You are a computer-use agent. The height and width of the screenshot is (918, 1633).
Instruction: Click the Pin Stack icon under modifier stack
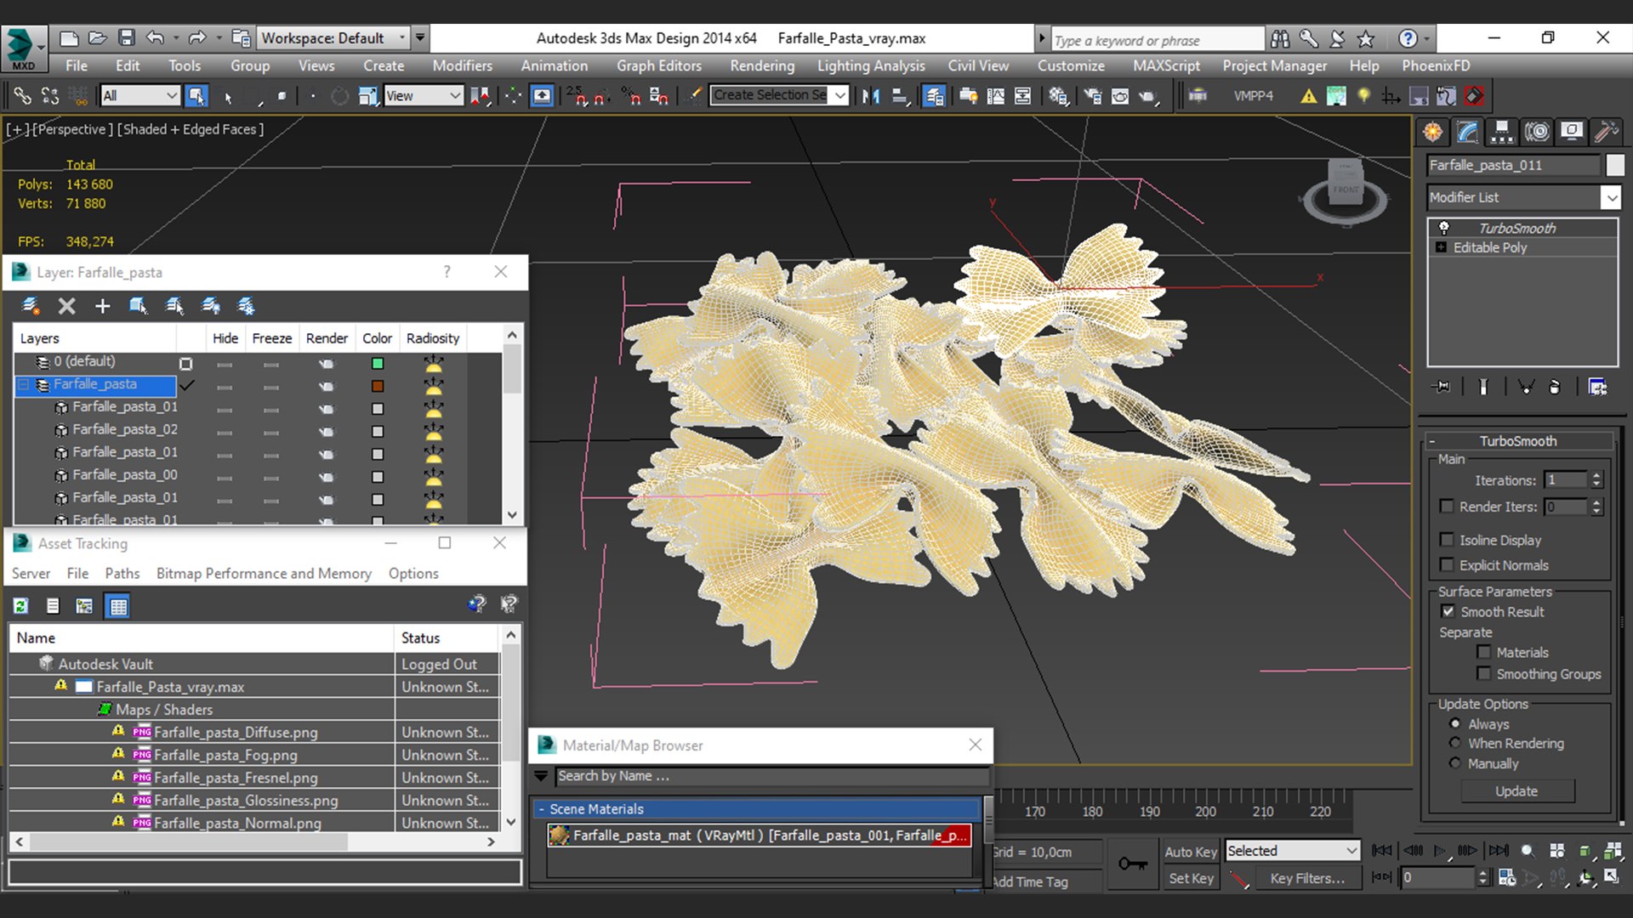[1442, 387]
